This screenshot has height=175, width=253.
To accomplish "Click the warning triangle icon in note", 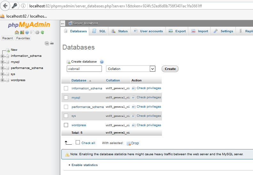I will pos(67,155).
